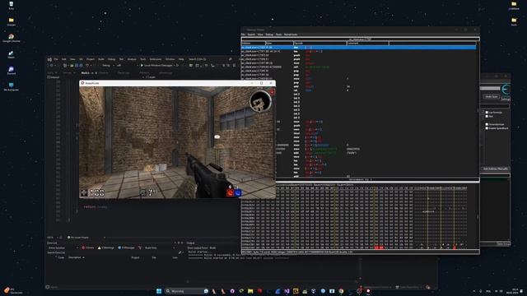Click the Cheat Engine logo
527x296 pixels.
[x=506, y=90]
